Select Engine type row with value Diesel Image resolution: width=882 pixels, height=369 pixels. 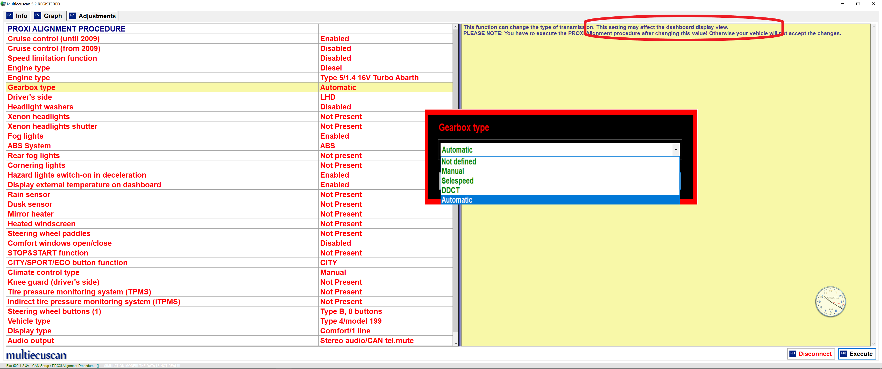pos(229,68)
